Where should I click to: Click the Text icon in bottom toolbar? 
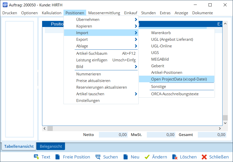coord(36,157)
